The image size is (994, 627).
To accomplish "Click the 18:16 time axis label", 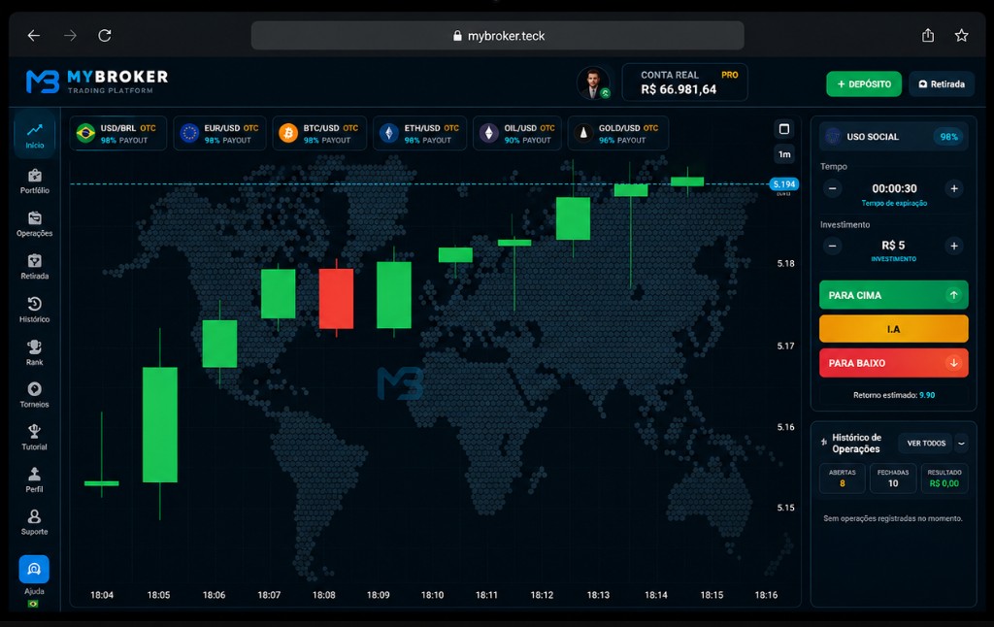I will [x=766, y=595].
